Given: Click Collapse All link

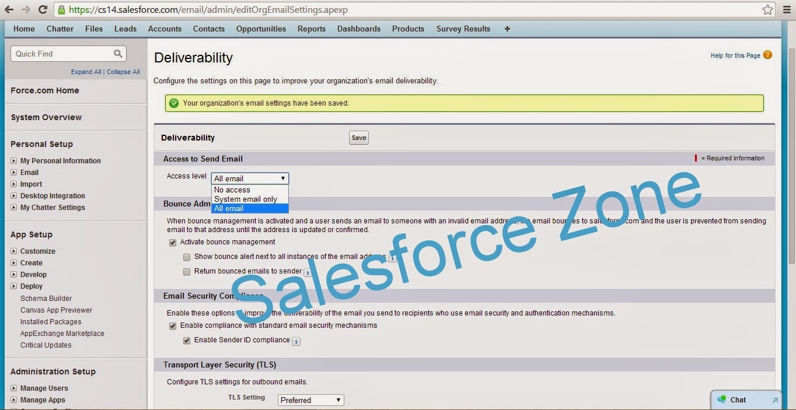Looking at the screenshot, I should pos(123,72).
